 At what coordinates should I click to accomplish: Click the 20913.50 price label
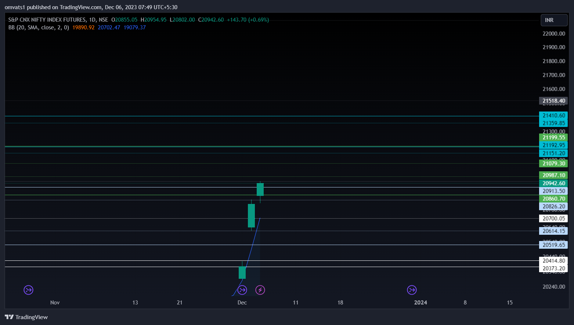click(x=553, y=191)
